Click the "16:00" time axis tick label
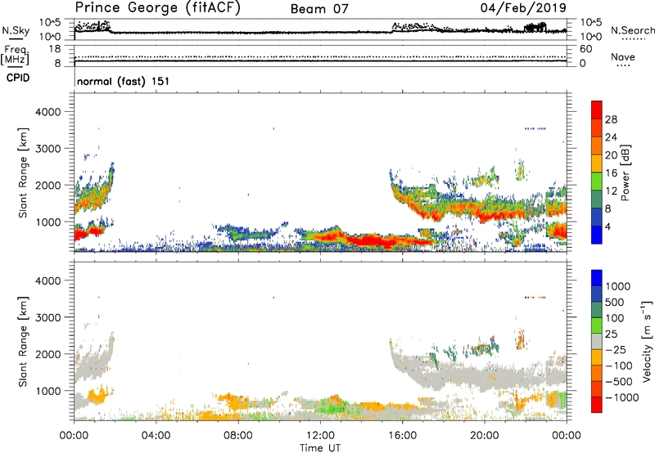This screenshot has width=655, height=453. pyautogui.click(x=402, y=436)
